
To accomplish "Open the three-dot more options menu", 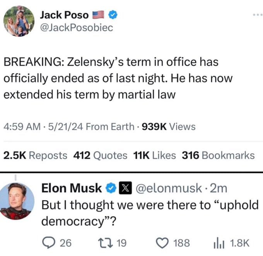I will tap(258, 15).
